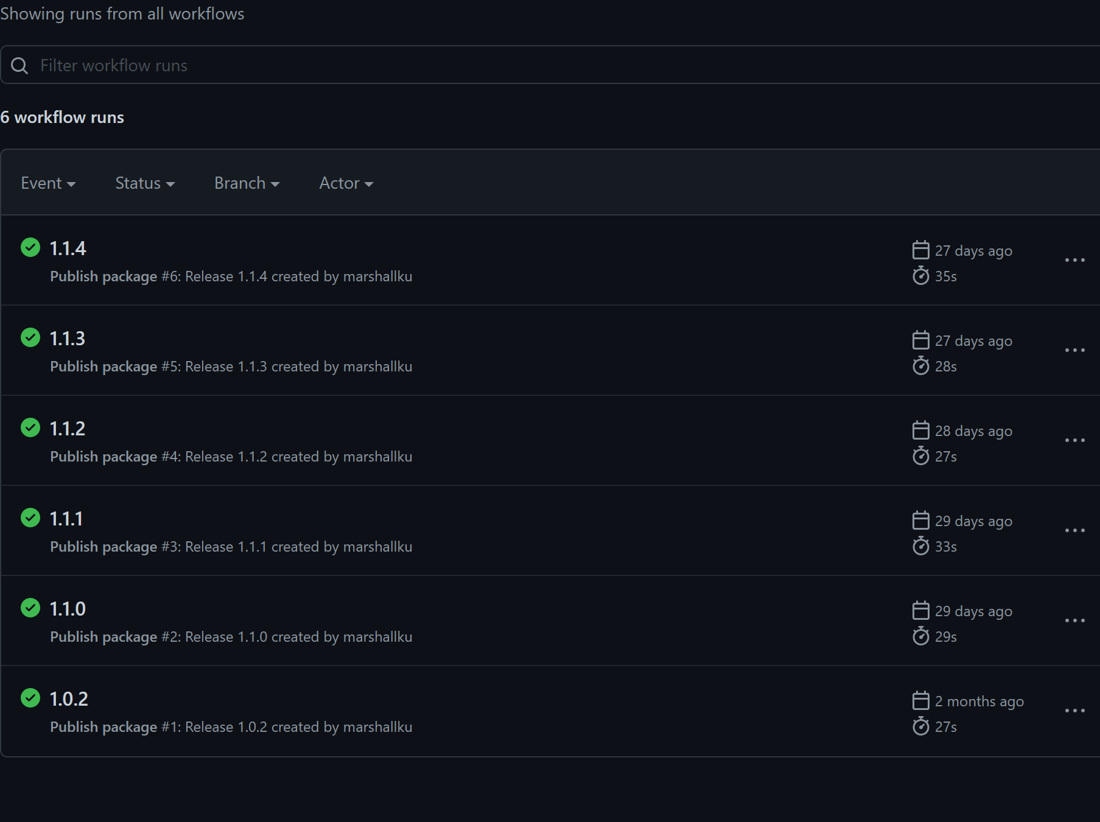Click the search magnifier icon in filter box
Viewport: 1100px width, 822px height.
(19, 66)
